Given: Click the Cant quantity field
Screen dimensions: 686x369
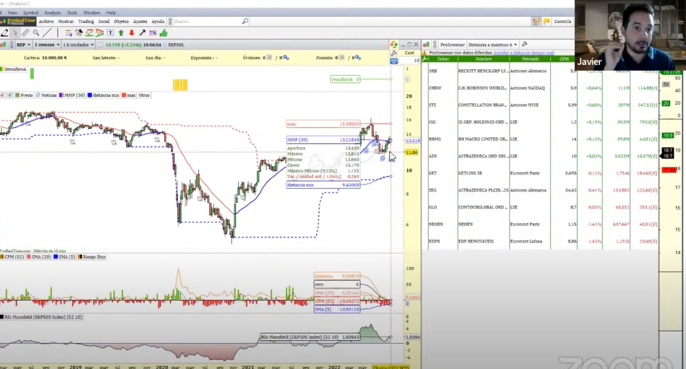Looking at the screenshot, I should [x=409, y=61].
